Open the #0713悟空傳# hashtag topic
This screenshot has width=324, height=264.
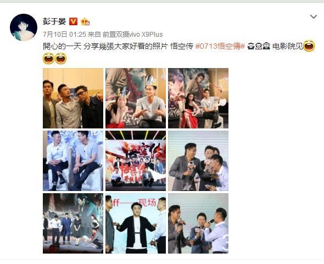point(220,46)
